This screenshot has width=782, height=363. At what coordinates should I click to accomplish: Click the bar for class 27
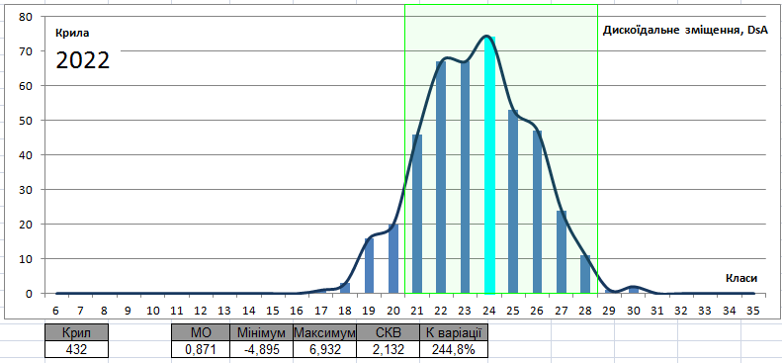coord(562,252)
